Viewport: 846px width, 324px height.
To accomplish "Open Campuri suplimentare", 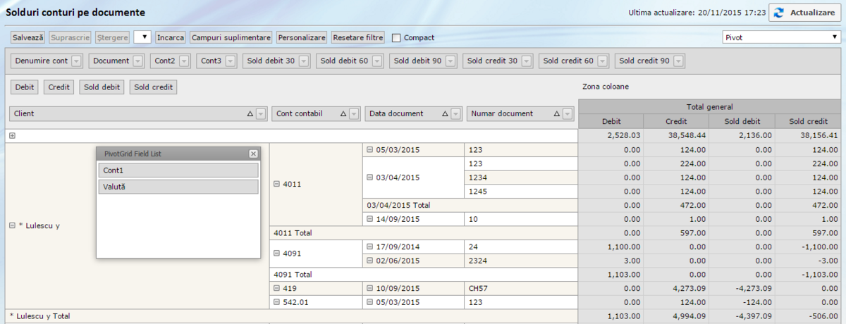I will tap(231, 37).
